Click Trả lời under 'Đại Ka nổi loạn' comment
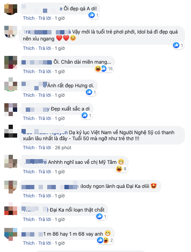The image size is (191, 252). coord(45,219)
